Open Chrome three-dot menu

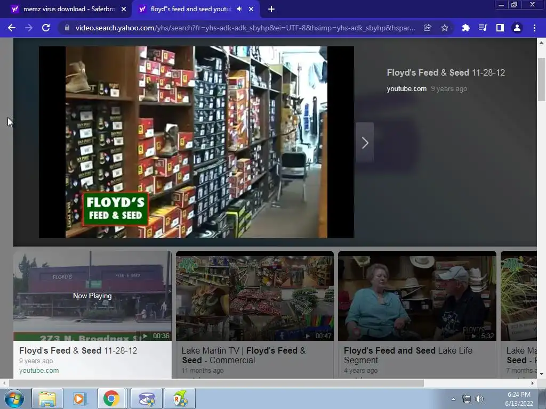tap(534, 28)
